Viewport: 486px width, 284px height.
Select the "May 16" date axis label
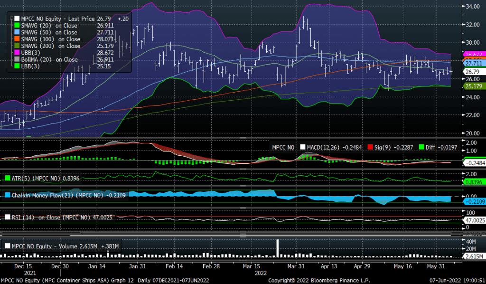[x=403, y=266]
